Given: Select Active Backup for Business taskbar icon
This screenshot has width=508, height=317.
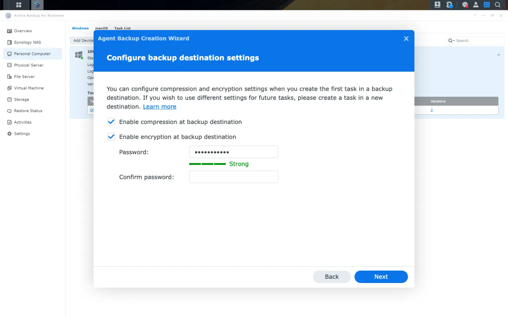Looking at the screenshot, I should click(x=37, y=5).
